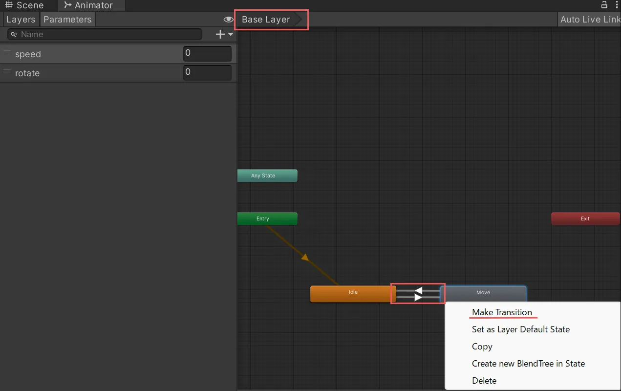The image size is (621, 391).
Task: Choose Make Transition from context menu
Action: 502,312
